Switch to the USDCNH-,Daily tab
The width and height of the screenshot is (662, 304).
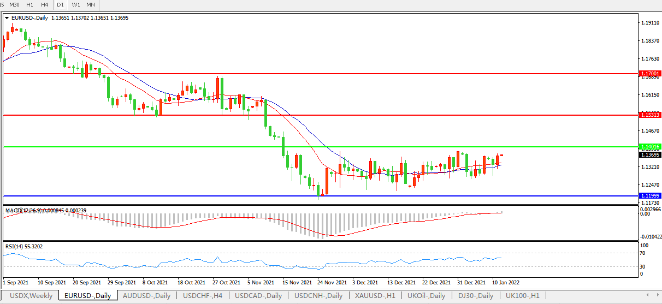(318, 296)
